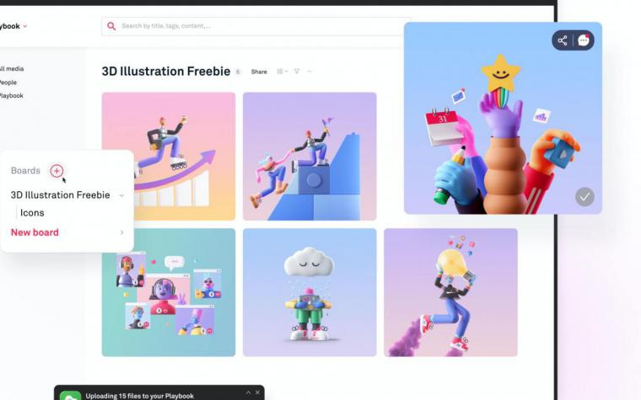Screen dimensions: 641x400
Task: Collapse the upload progress panel
Action: 248,392
